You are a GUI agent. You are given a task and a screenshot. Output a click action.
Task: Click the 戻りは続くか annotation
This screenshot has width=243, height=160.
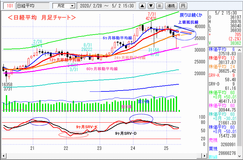pos(191,15)
